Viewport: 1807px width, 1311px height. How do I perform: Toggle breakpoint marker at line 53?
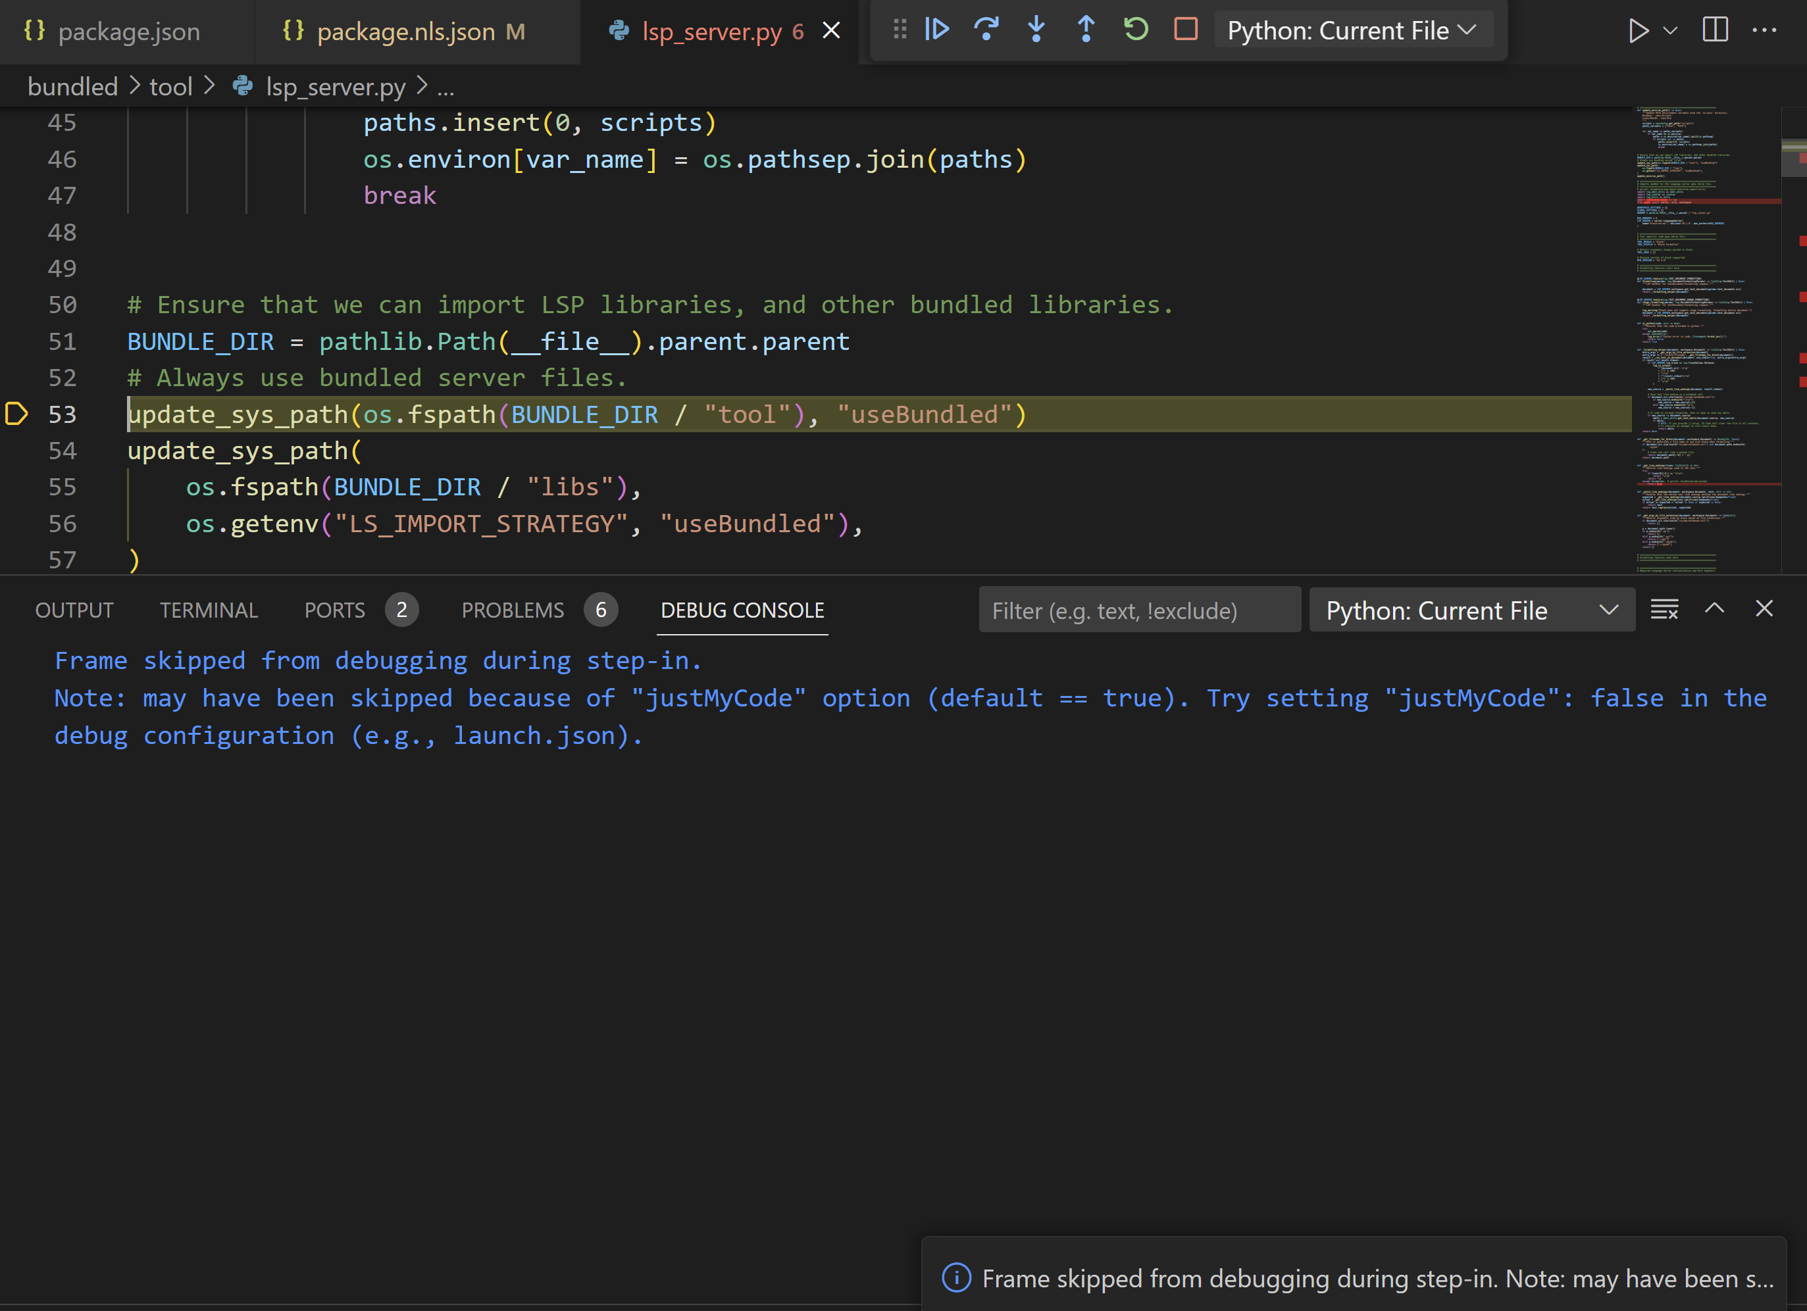click(16, 414)
